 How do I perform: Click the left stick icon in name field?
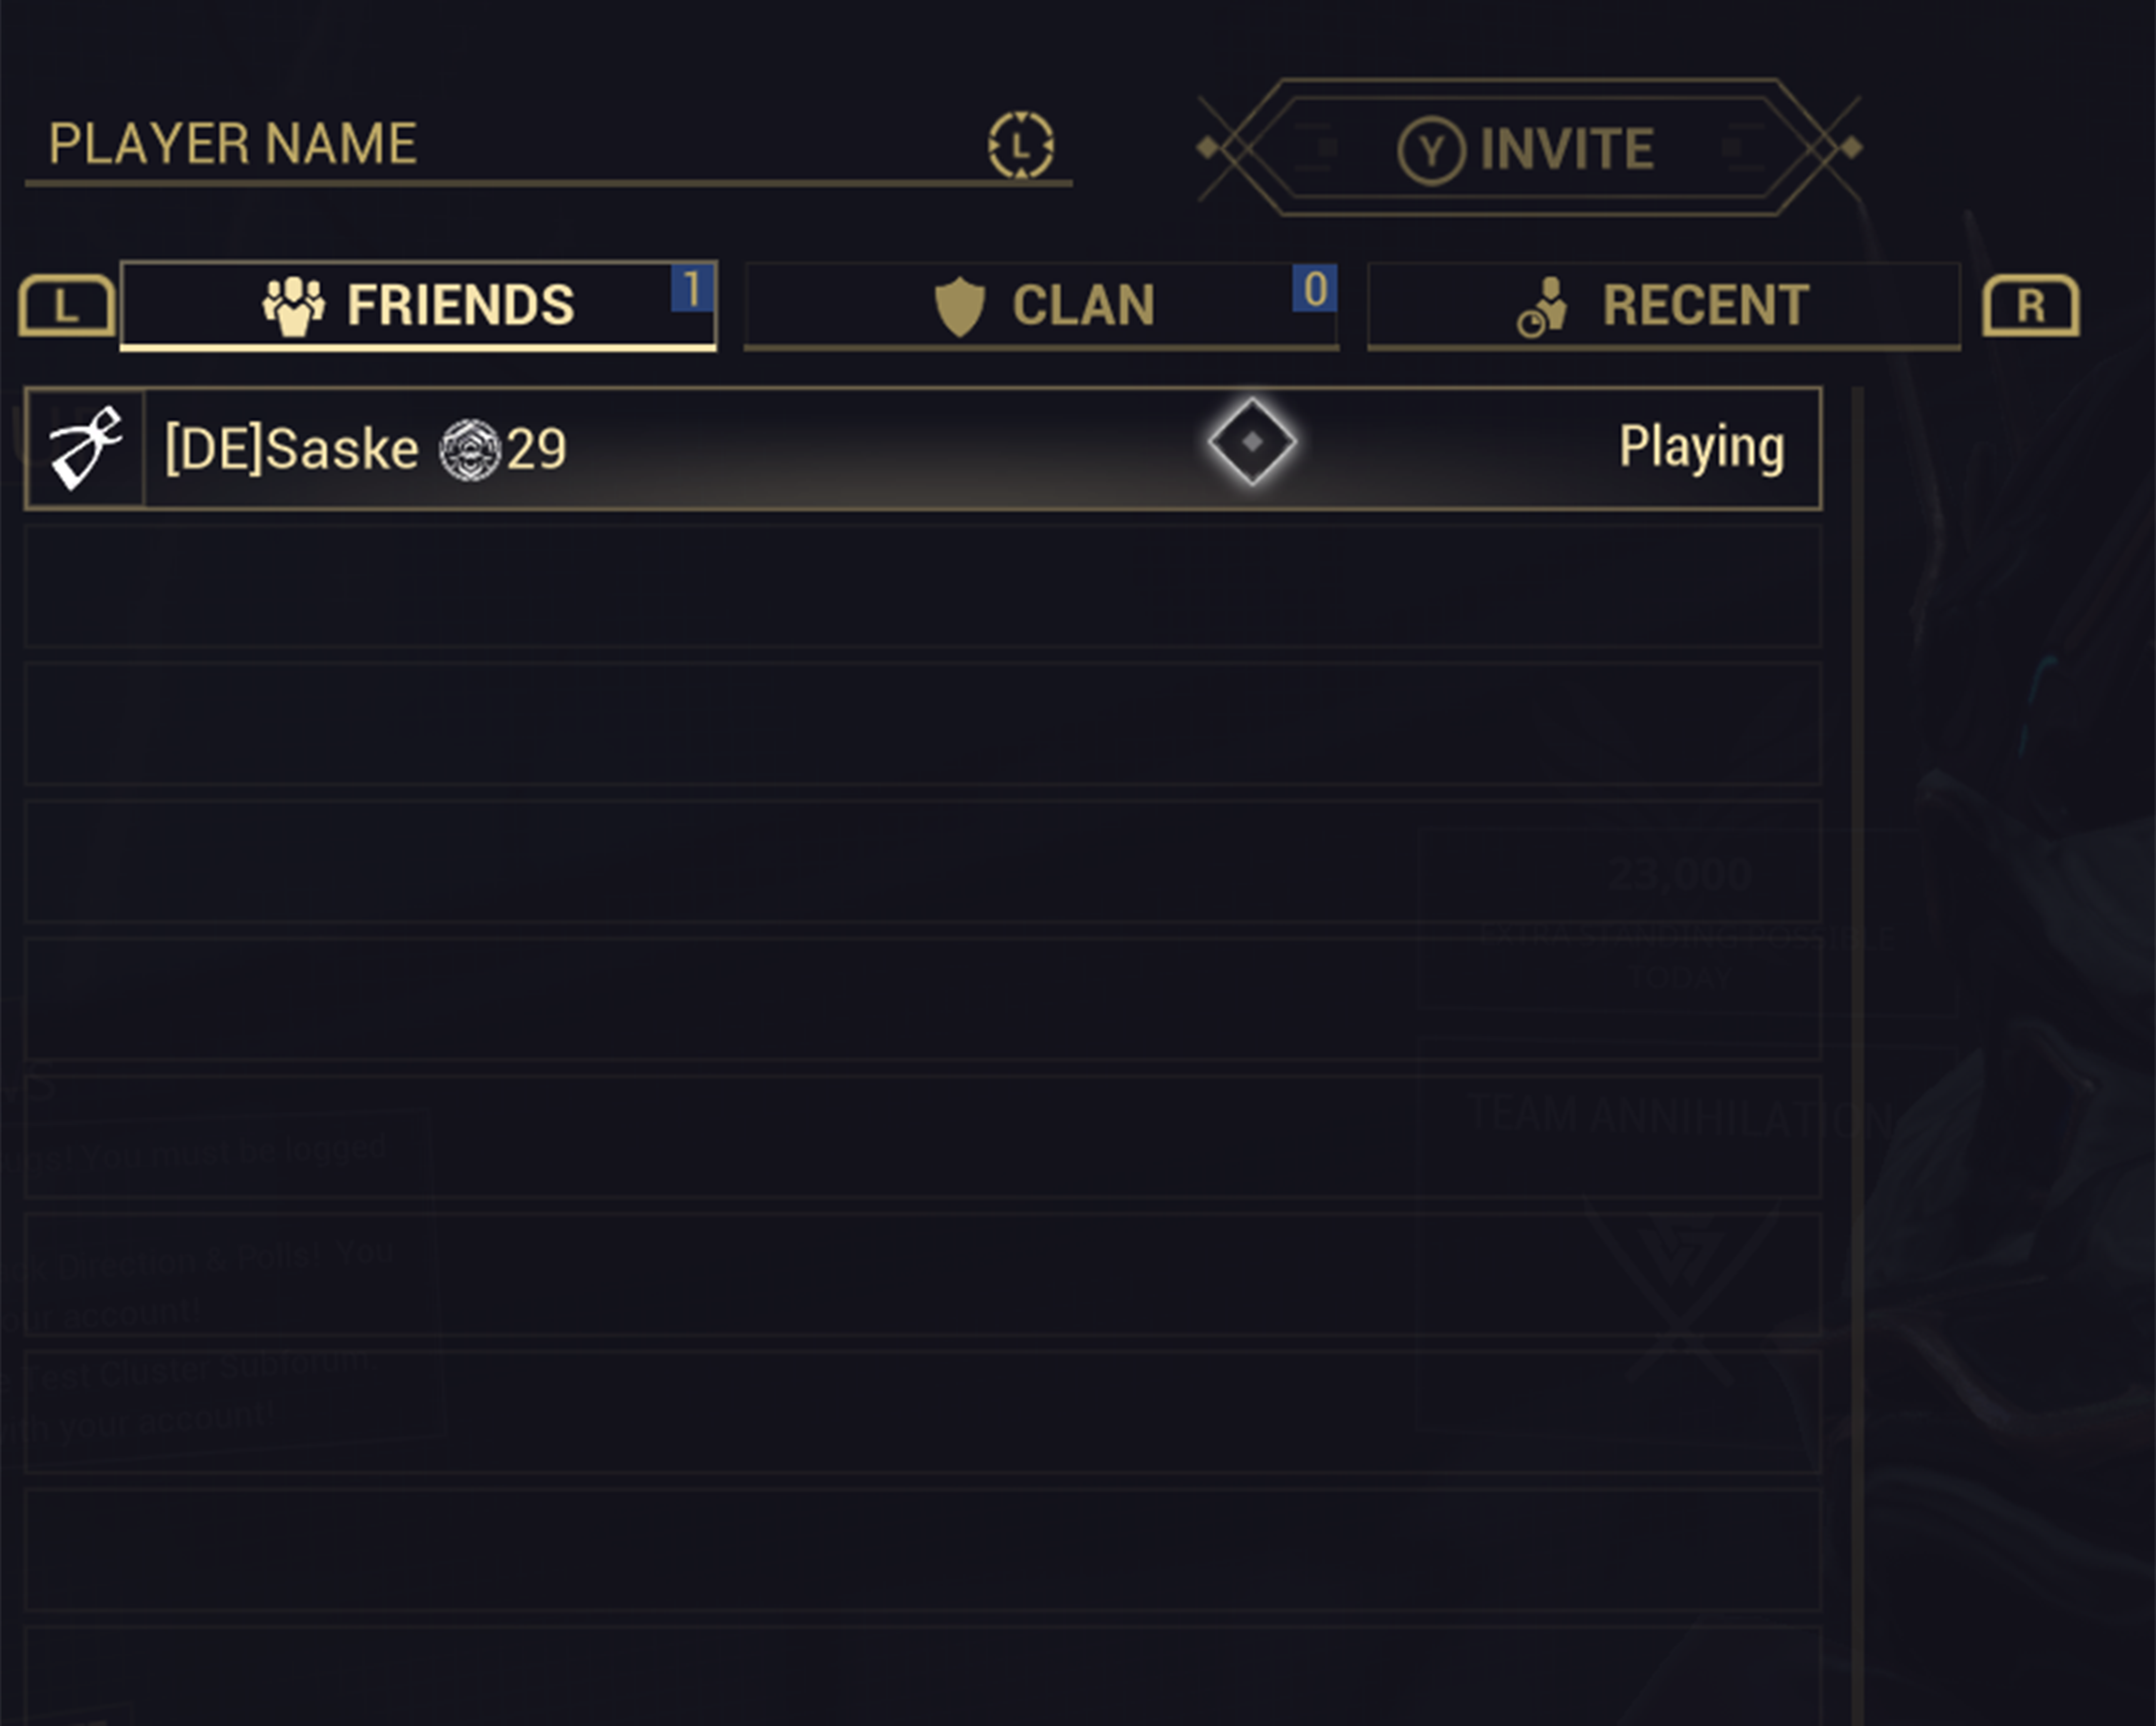click(1020, 145)
